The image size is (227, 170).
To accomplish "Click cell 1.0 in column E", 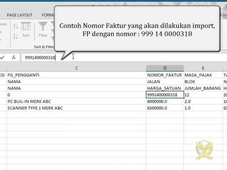I will (203, 108).
